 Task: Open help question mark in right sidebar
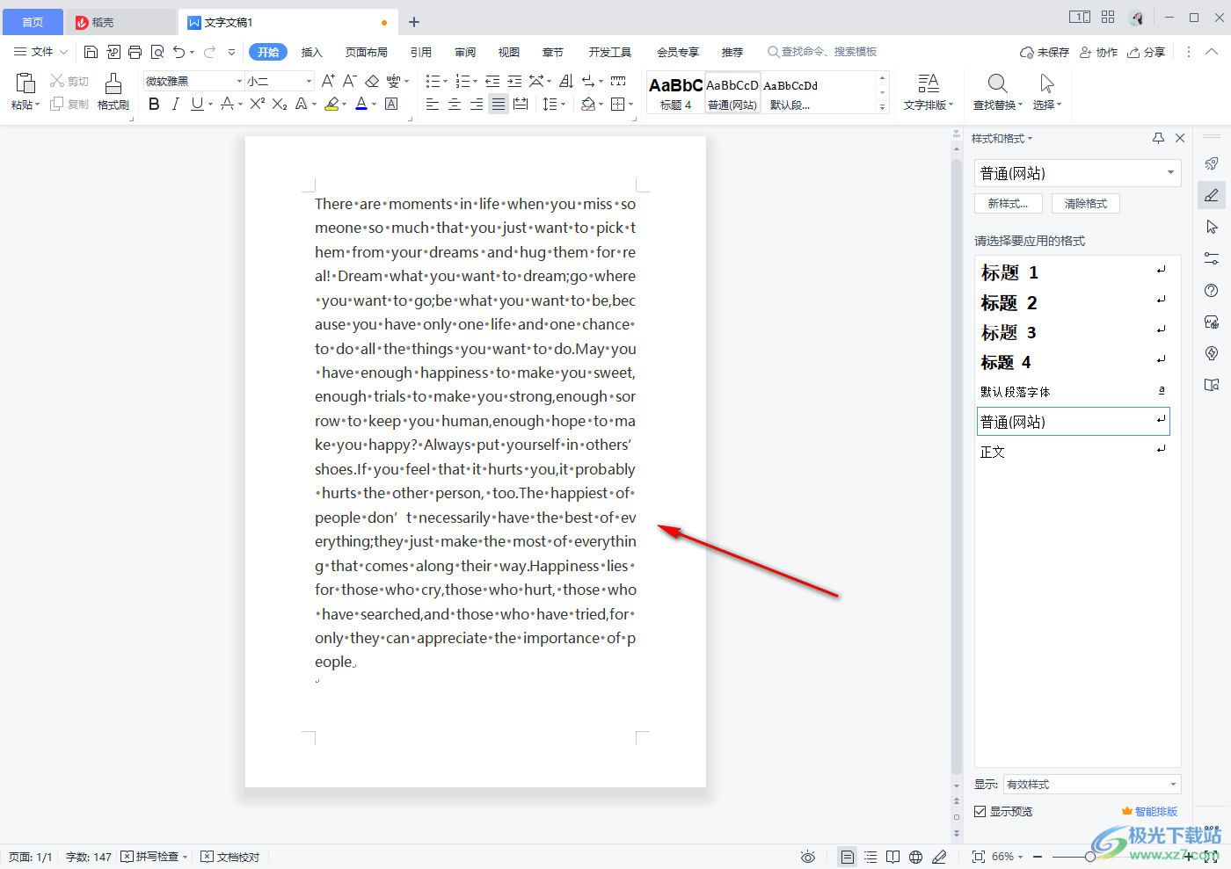[x=1212, y=290]
